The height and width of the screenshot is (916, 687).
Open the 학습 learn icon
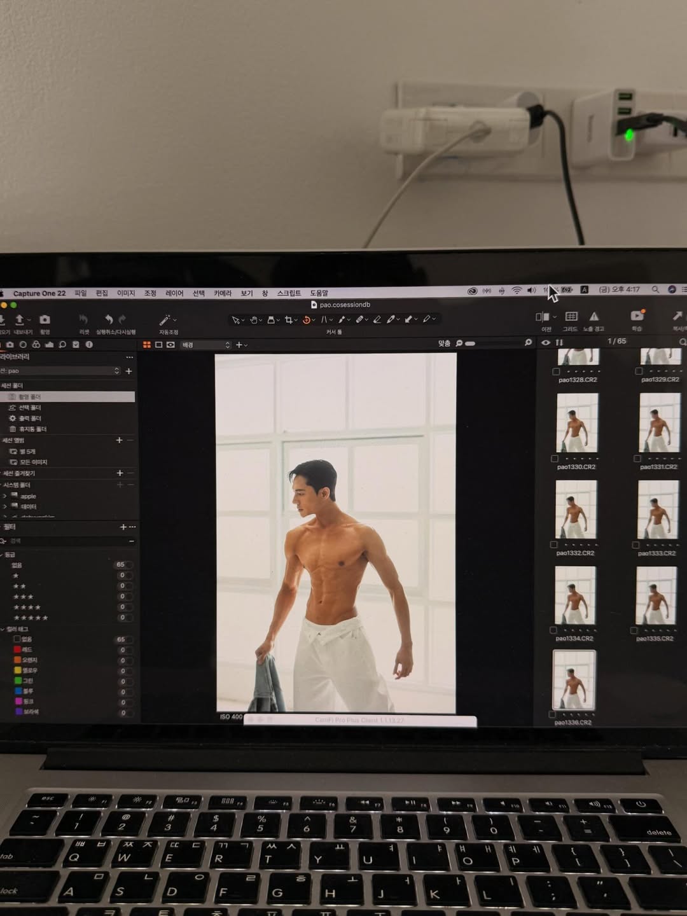coord(637,316)
